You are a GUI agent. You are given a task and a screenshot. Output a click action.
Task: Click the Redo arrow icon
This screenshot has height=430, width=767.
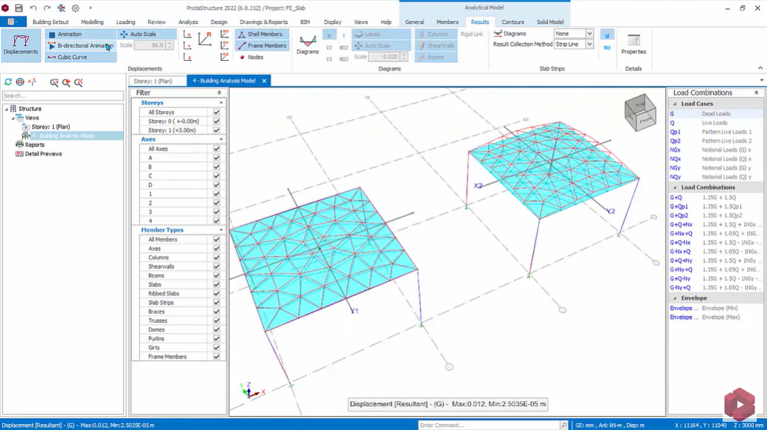click(47, 8)
